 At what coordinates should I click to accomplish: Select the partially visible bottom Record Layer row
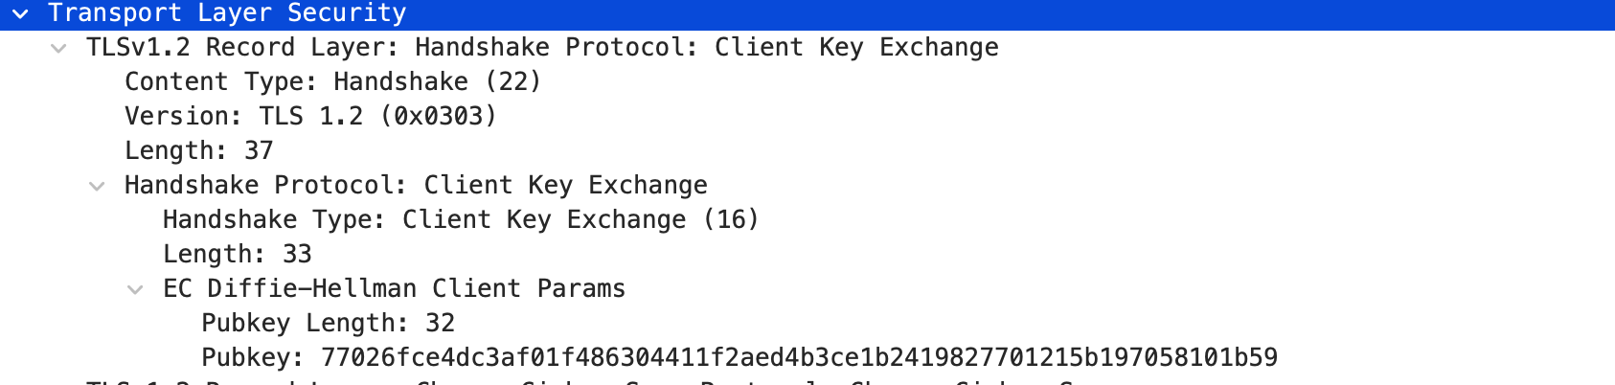click(575, 381)
